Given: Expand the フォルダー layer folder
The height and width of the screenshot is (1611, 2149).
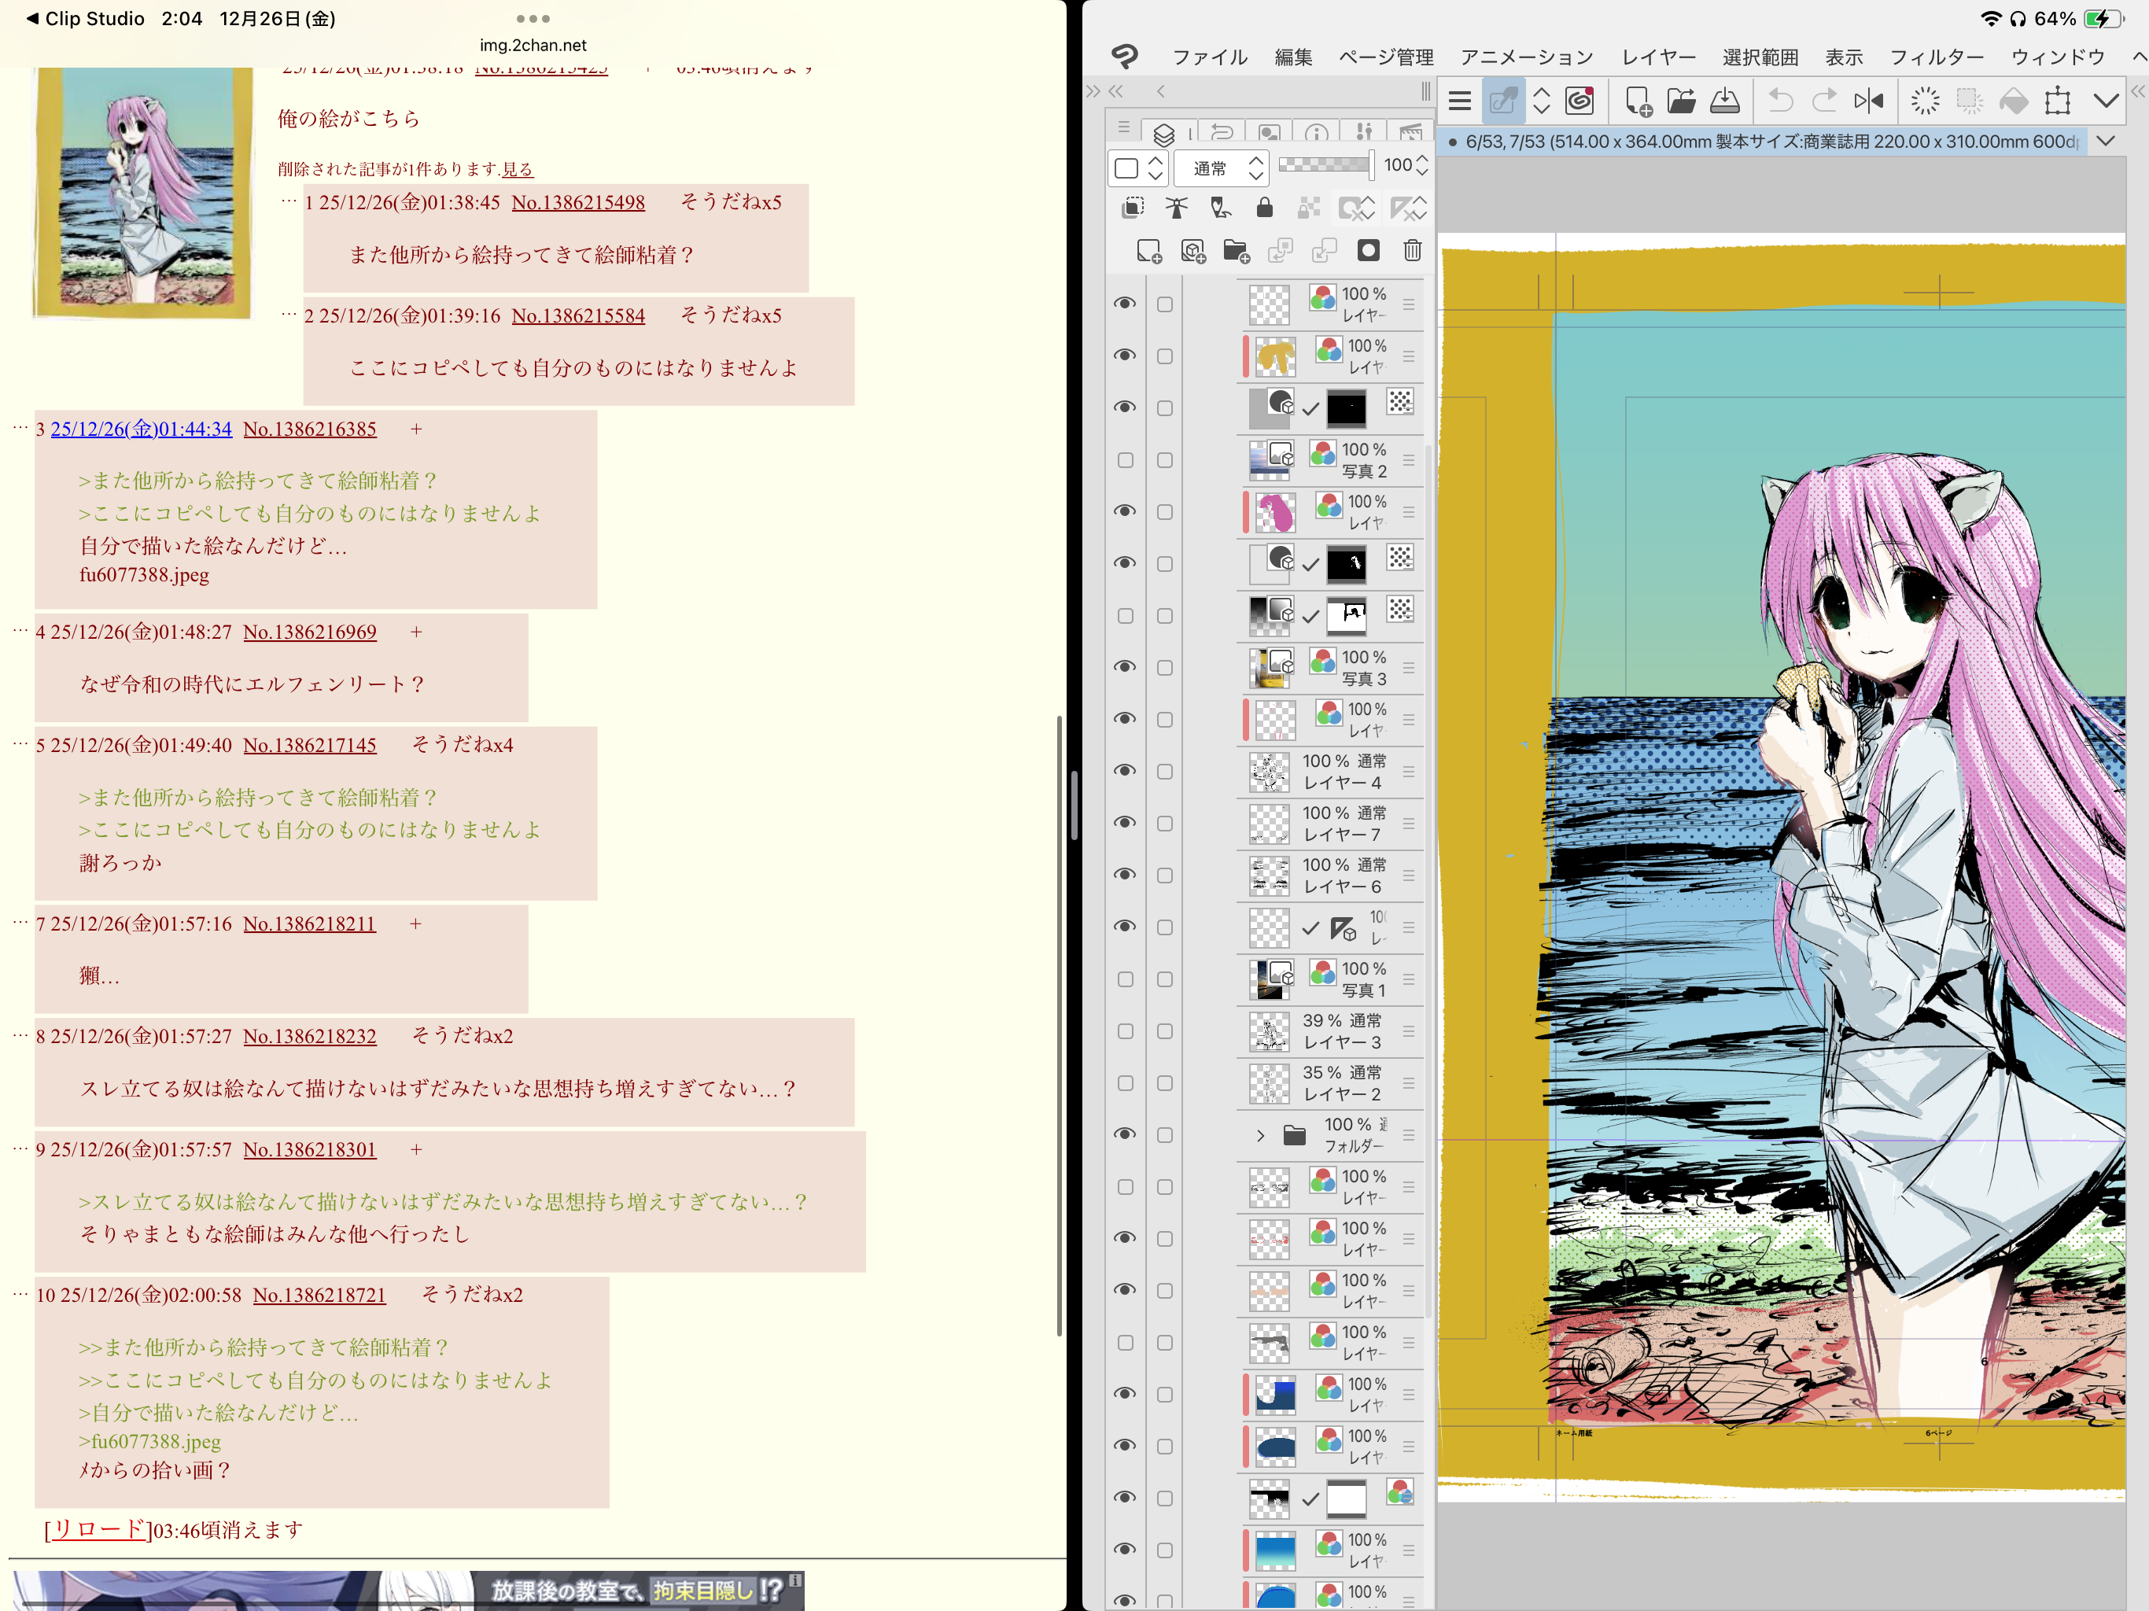Looking at the screenshot, I should pyautogui.click(x=1260, y=1135).
